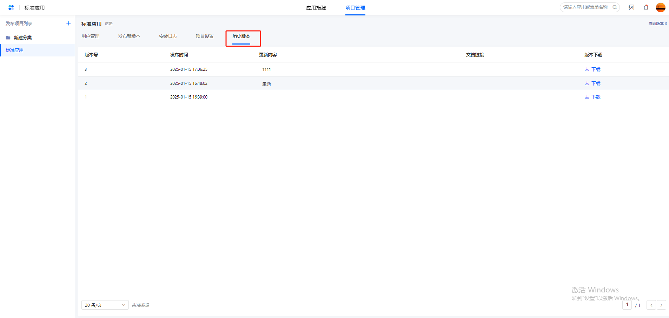The image size is (669, 318).
Task: Open the 项目设置 tab
Action: click(204, 36)
